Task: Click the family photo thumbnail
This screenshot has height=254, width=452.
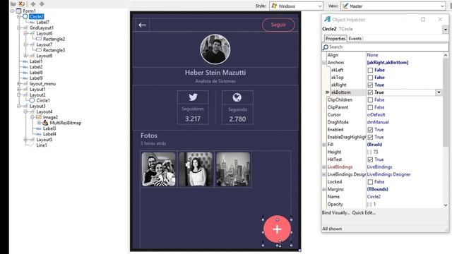Action: pyautogui.click(x=158, y=169)
